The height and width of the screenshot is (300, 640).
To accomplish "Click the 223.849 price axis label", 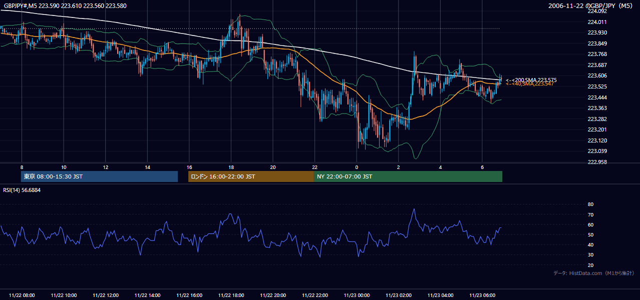I will click(x=597, y=43).
